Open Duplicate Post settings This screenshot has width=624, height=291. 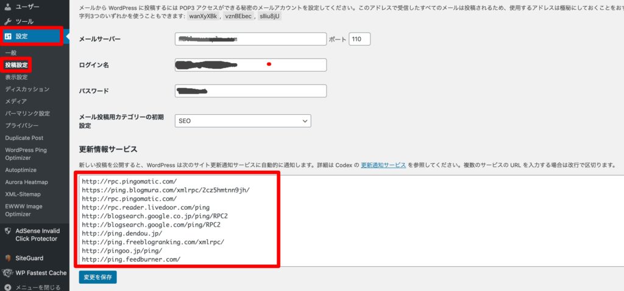point(24,138)
